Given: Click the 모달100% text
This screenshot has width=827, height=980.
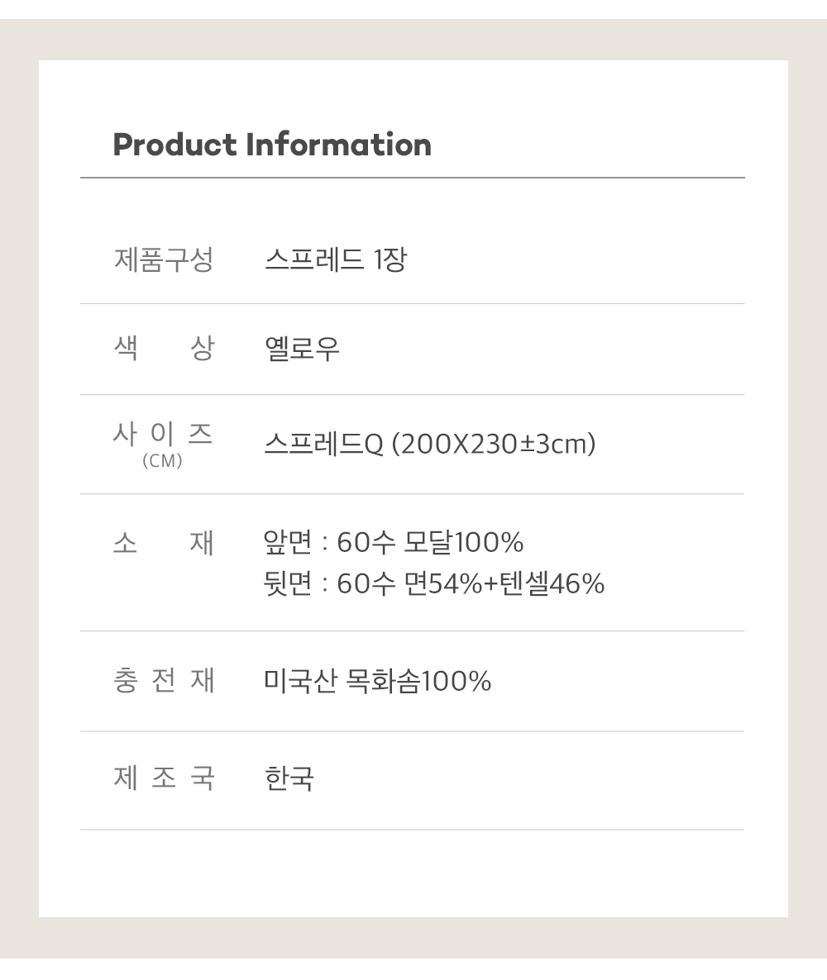Looking at the screenshot, I should pos(464,543).
